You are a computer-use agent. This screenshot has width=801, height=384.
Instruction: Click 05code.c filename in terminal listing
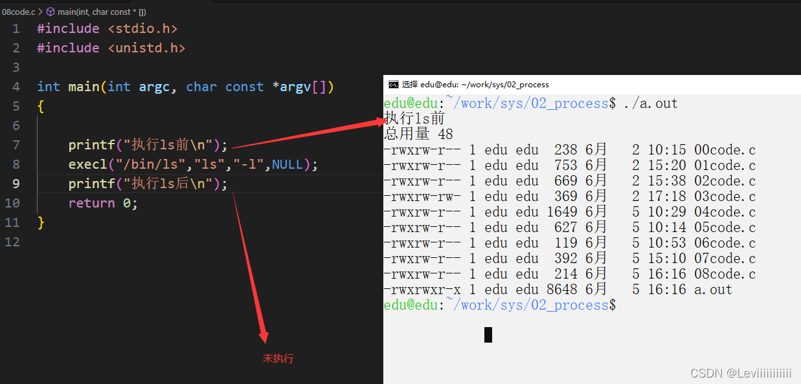click(x=725, y=228)
